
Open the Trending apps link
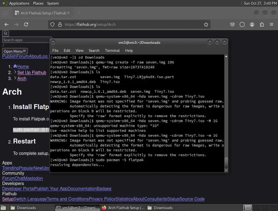[x=11, y=168]
